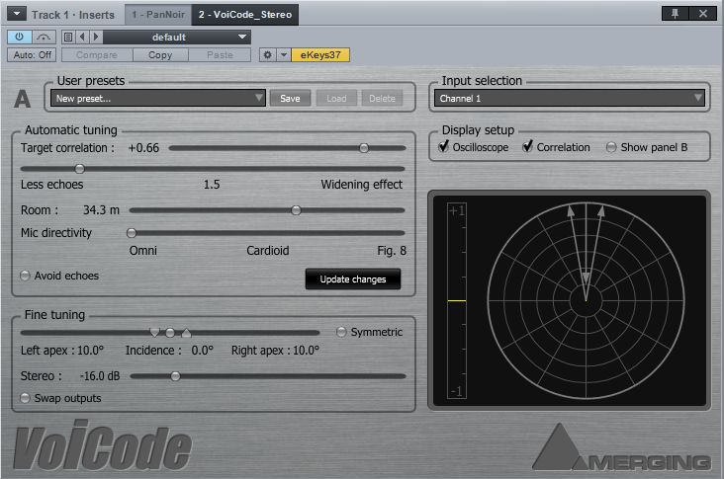This screenshot has height=479, width=724.
Task: Click the Stereo dB slider handle
Action: [x=175, y=376]
